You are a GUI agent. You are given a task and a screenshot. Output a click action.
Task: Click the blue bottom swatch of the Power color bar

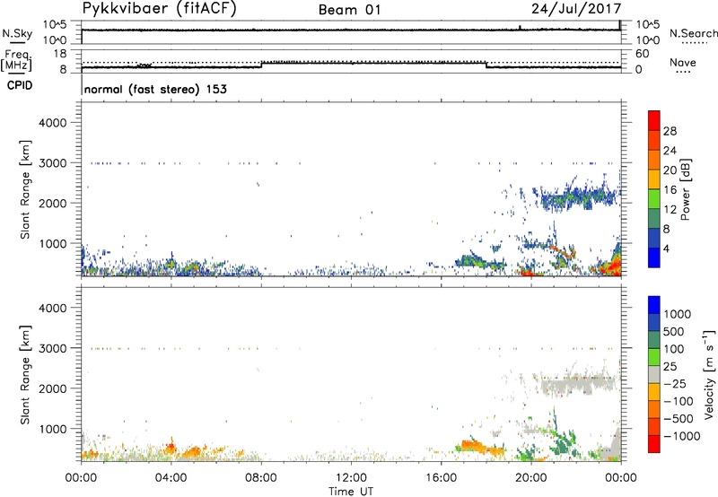(x=654, y=257)
